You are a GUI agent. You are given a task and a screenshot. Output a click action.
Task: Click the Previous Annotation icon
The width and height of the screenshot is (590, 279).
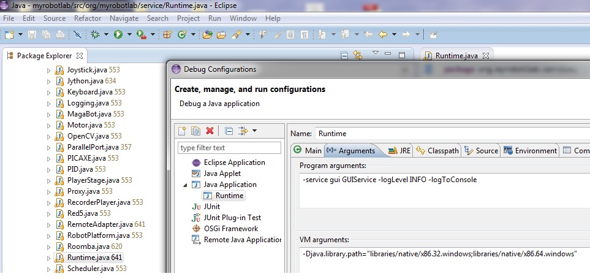(x=345, y=34)
